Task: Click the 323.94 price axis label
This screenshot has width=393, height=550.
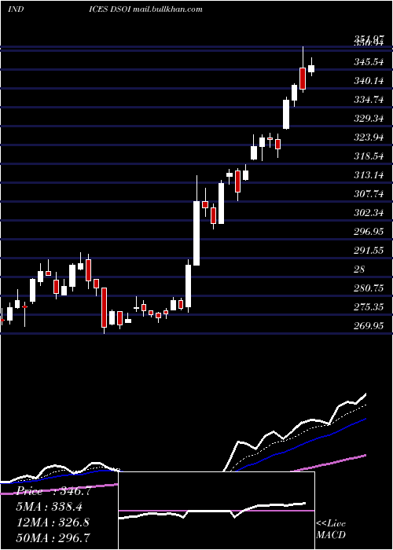Action: [x=369, y=137]
